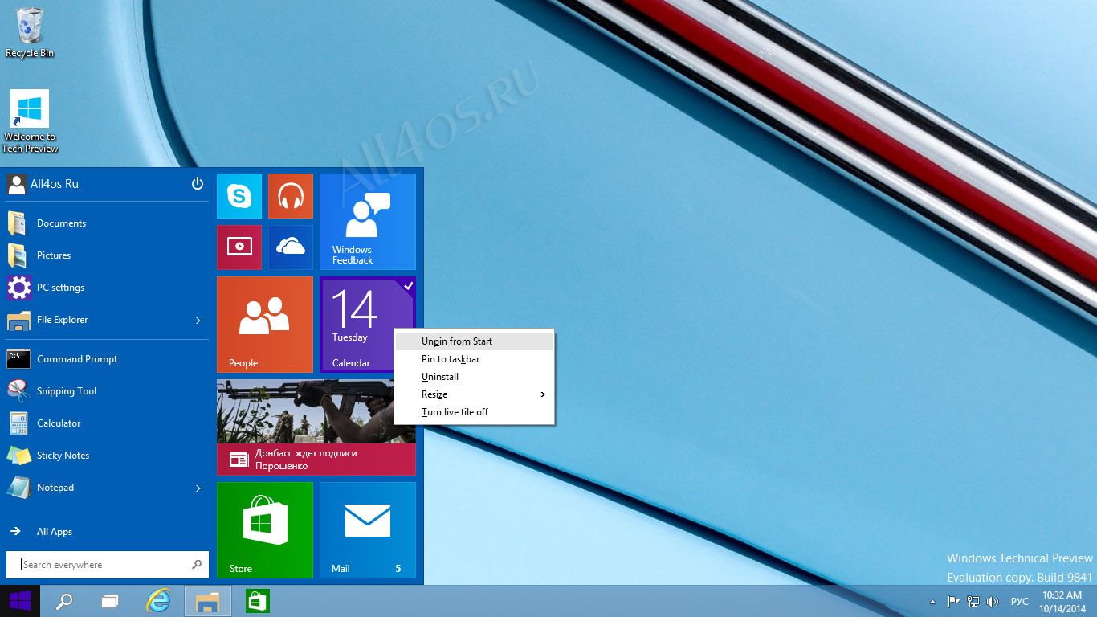Screen dimensions: 1097x617
Task: Select Welcome to Tech Preview shortcut
Action: click(x=30, y=121)
